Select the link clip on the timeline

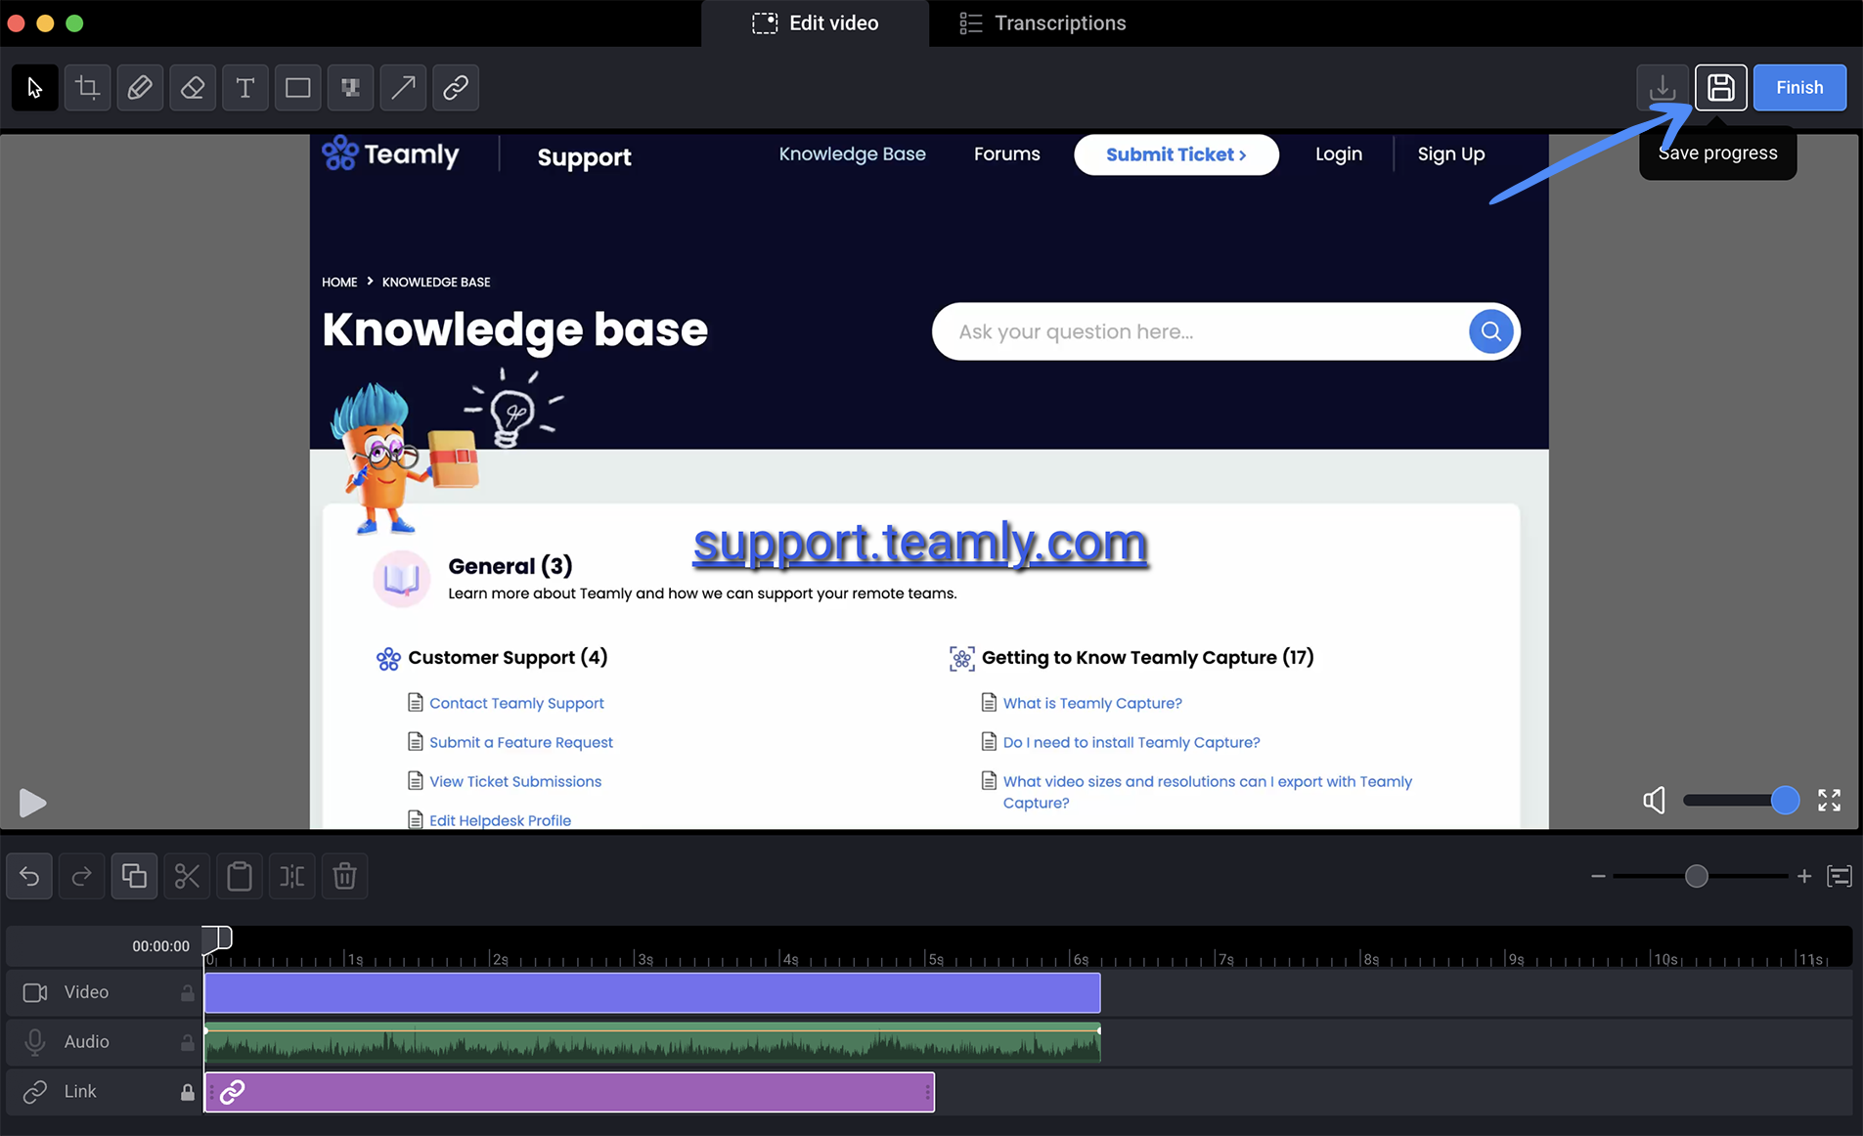569,1092
